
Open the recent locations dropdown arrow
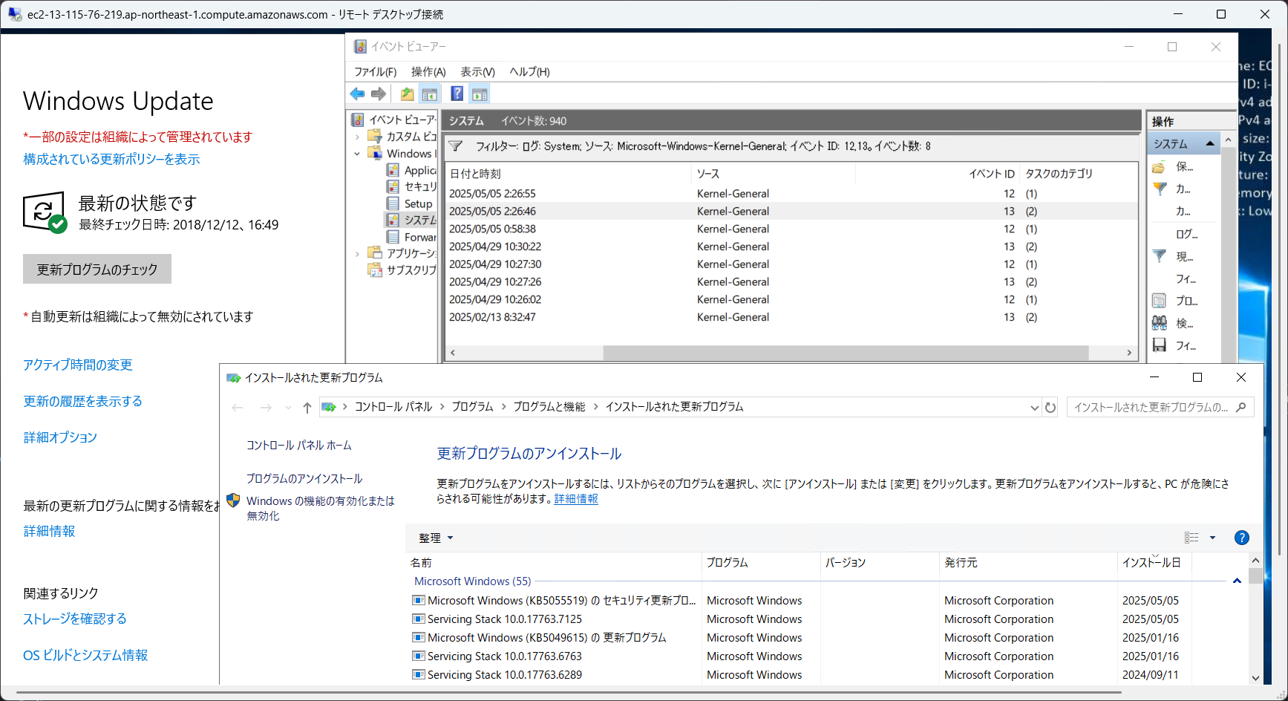pyautogui.click(x=288, y=407)
